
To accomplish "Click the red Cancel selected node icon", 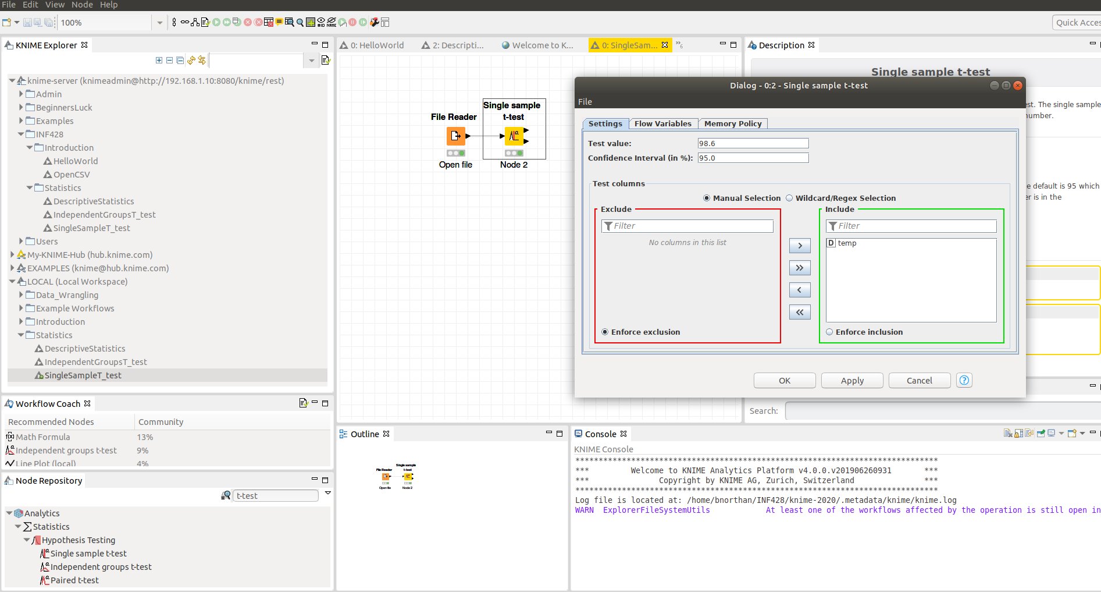I will (248, 23).
